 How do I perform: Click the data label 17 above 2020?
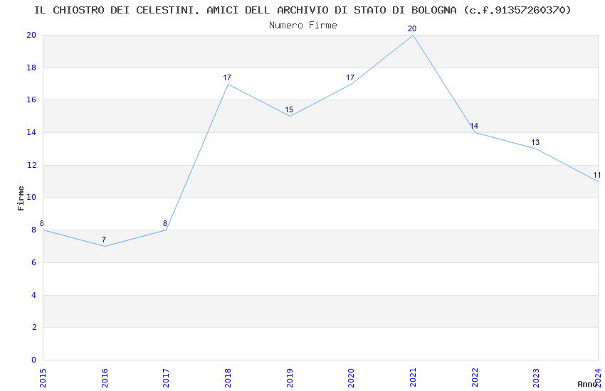click(350, 77)
